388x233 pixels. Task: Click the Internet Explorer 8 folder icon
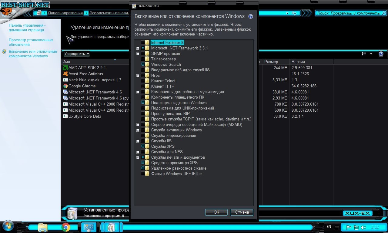tap(147, 42)
